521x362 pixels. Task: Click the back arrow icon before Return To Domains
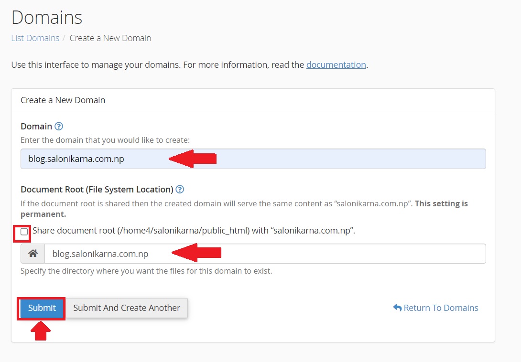tap(397, 308)
